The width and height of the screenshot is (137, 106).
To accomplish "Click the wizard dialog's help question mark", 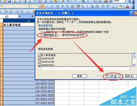I will [x=132, y=13].
